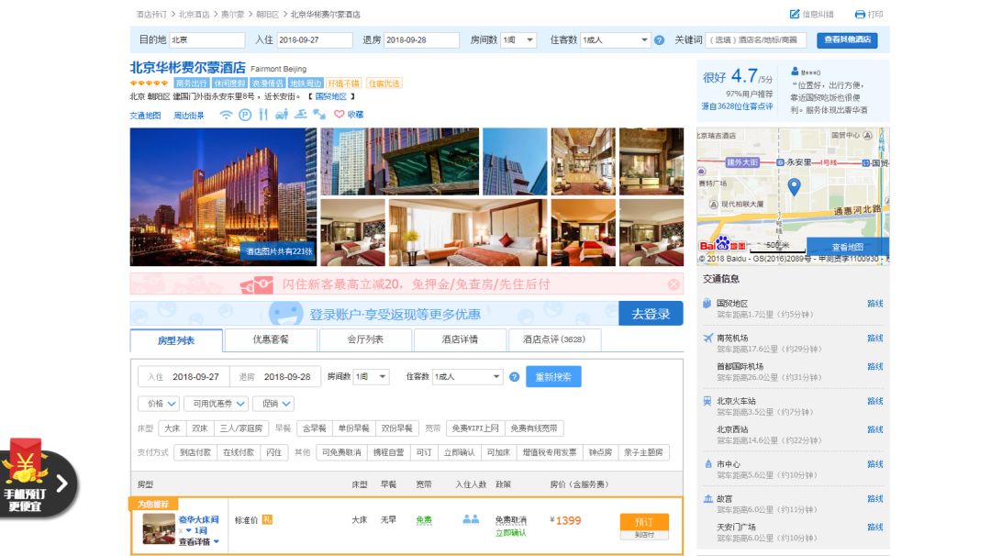991x556 pixels.
Task: Click the help icon next to 重新搜索
Action: pyautogui.click(x=515, y=376)
